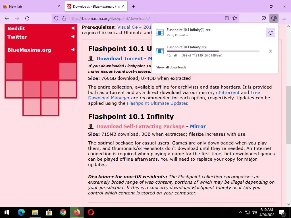Open File Explorer from the taskbar

35,212
